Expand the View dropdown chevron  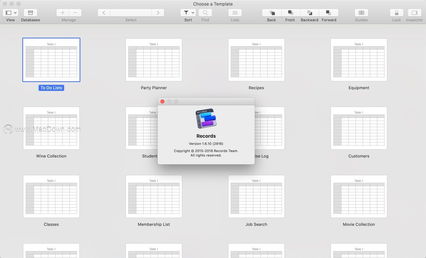coord(15,13)
